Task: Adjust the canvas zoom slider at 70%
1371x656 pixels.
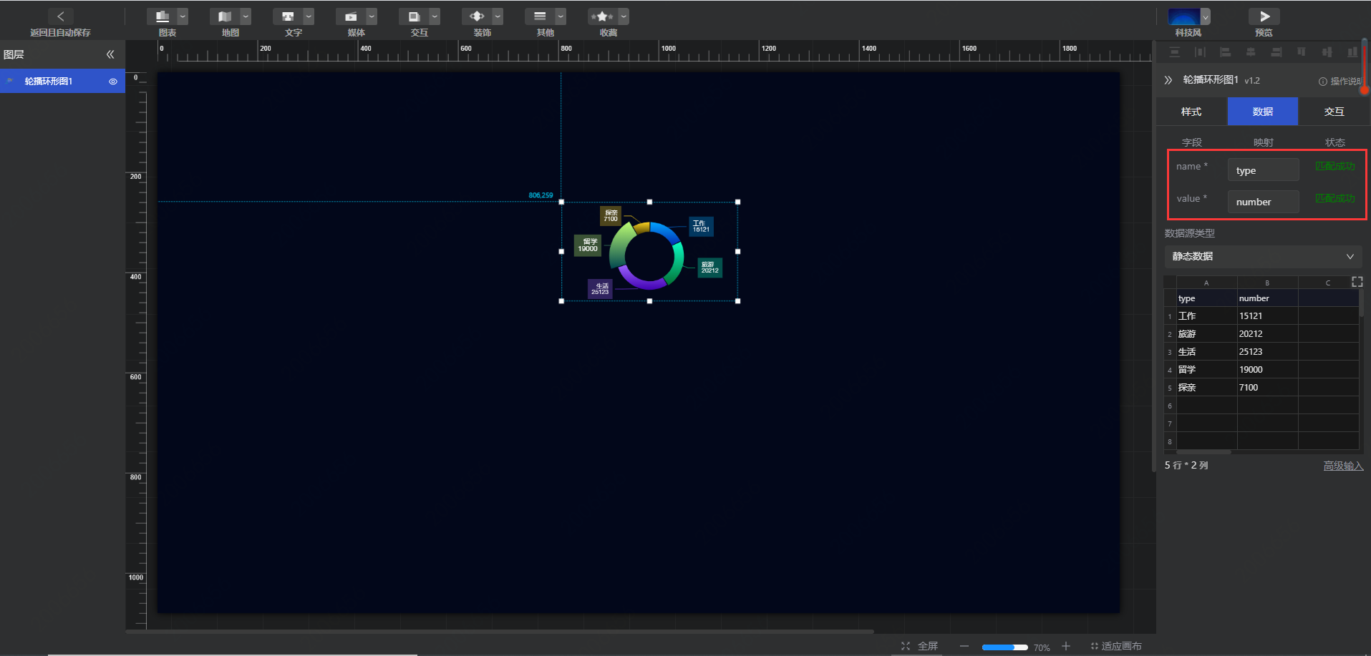Action: pos(1004,647)
